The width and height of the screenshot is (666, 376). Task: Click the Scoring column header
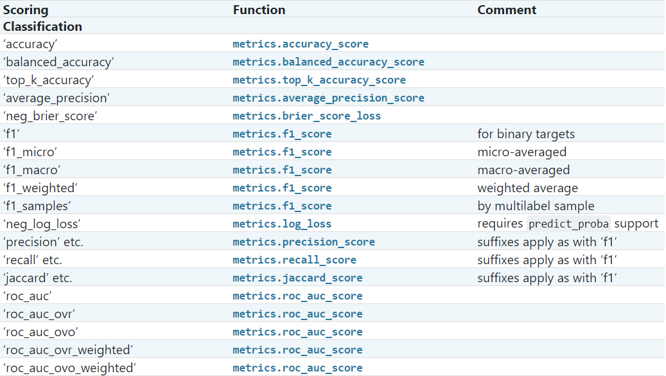click(26, 10)
